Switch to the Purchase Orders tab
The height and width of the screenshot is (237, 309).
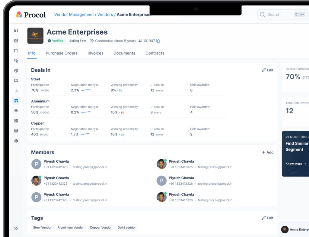click(x=62, y=53)
